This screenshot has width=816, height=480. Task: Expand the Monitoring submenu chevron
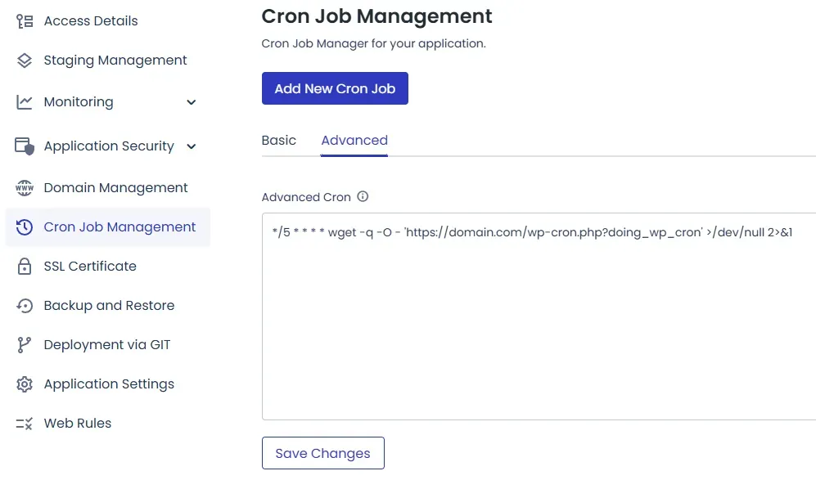point(192,102)
